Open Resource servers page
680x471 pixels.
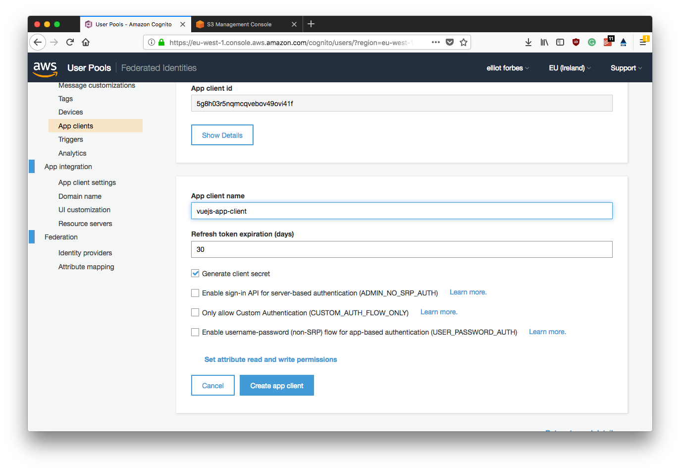[x=85, y=224]
